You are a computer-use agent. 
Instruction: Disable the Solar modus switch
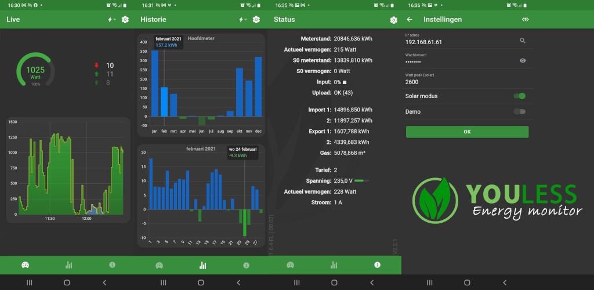[x=520, y=96]
